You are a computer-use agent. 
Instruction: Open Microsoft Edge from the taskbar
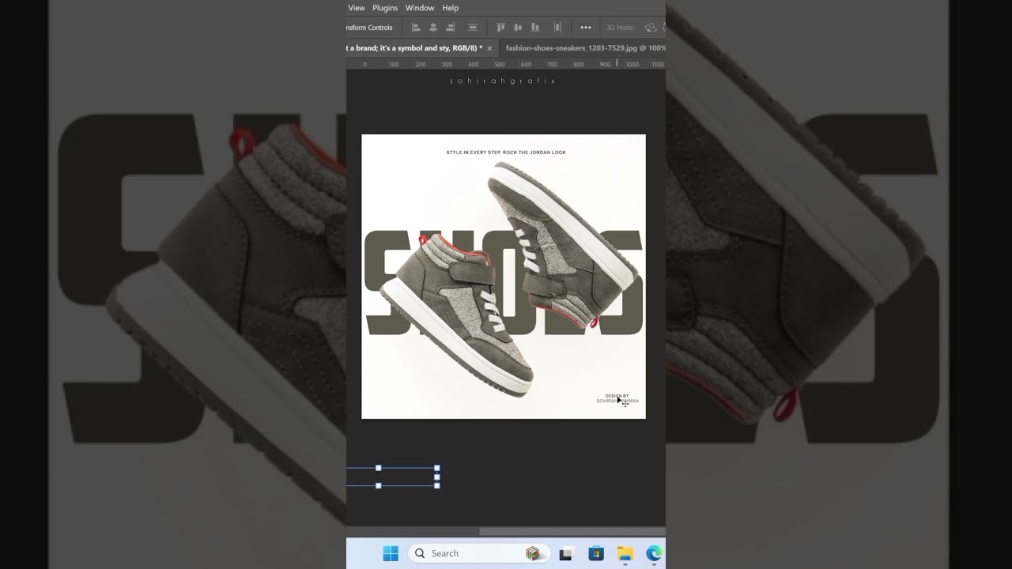coord(654,554)
